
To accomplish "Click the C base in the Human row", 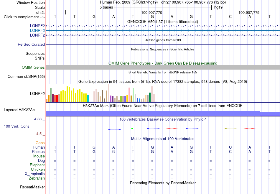I will [230, 147].
